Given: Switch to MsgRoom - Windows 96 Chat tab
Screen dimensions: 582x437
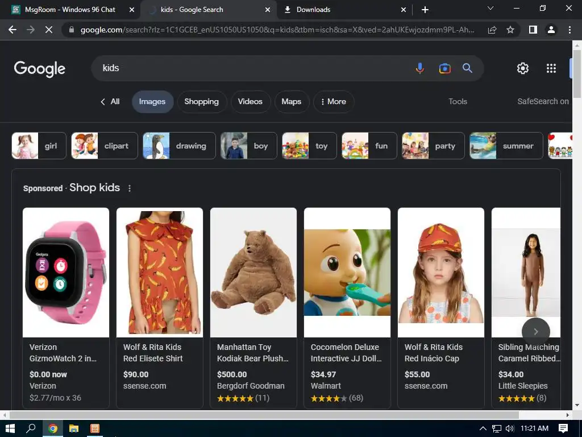Looking at the screenshot, I should (70, 10).
